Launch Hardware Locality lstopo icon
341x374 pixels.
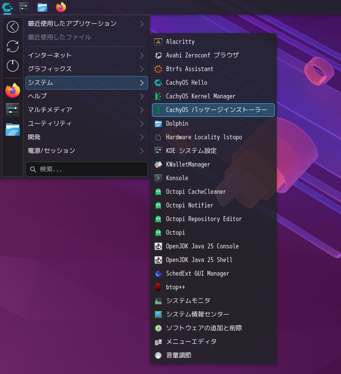coord(158,137)
